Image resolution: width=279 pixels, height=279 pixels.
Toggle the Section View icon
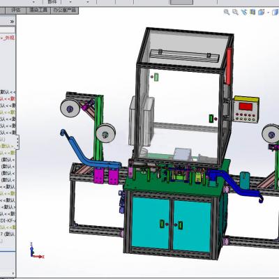click(252, 12)
